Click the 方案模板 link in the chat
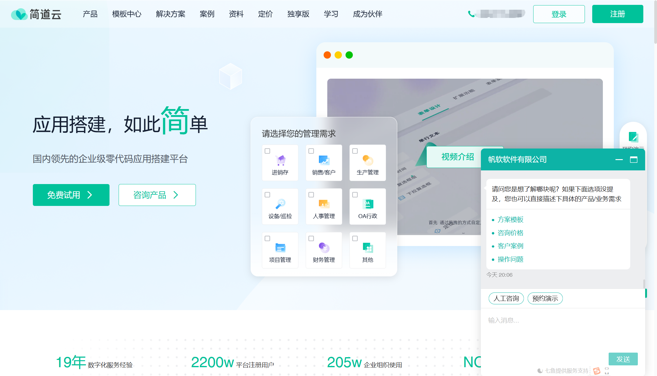The width and height of the screenshot is (657, 376). coord(510,219)
